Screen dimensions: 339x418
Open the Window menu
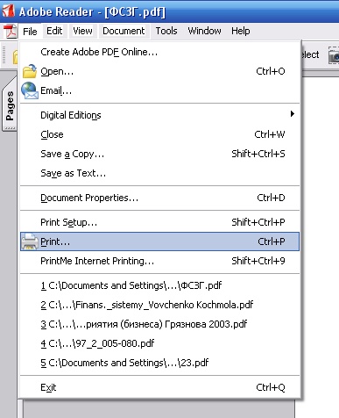pos(204,31)
